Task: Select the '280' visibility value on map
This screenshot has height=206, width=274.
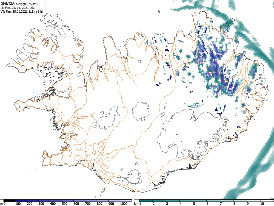Action: (229, 72)
